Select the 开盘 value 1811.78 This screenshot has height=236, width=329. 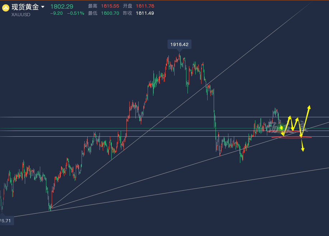tap(145, 6)
